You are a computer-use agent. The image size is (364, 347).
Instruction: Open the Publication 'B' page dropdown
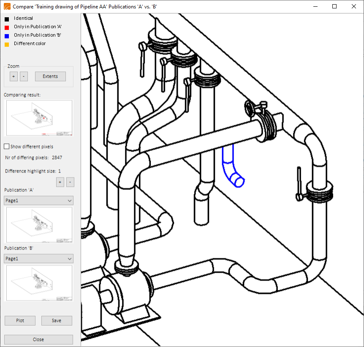tap(38, 258)
